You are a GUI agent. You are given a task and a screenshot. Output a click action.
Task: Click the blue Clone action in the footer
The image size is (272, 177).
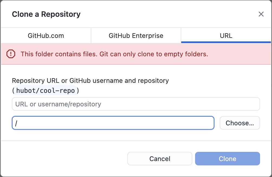point(227,159)
